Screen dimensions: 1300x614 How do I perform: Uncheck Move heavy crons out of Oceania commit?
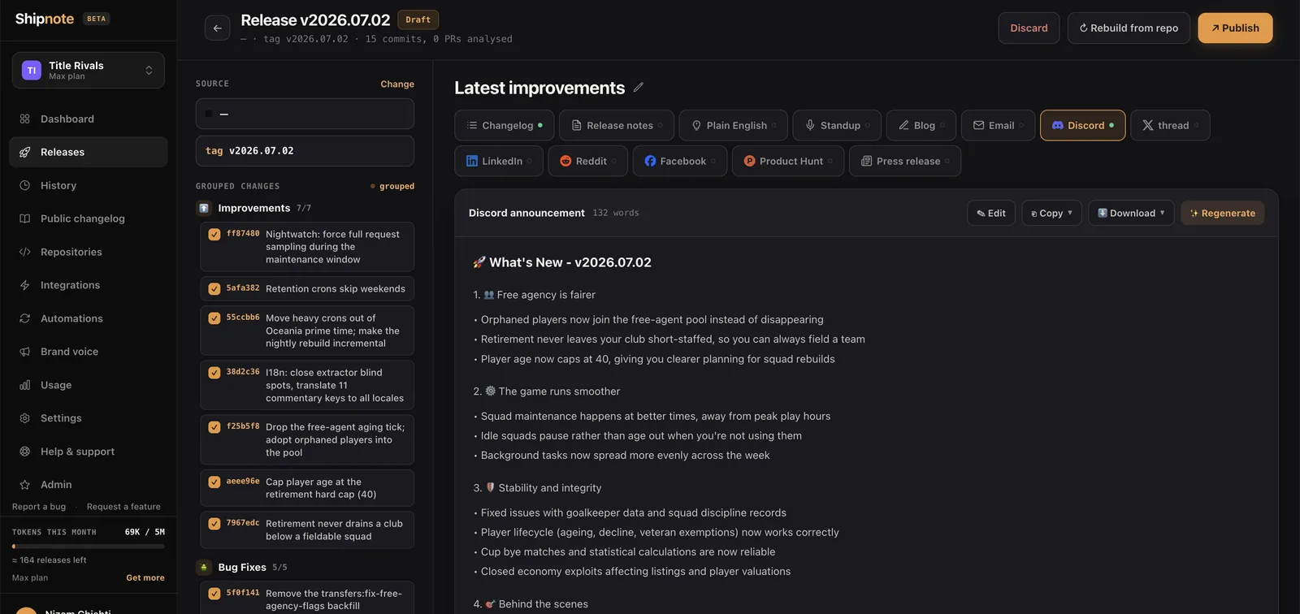tap(214, 318)
